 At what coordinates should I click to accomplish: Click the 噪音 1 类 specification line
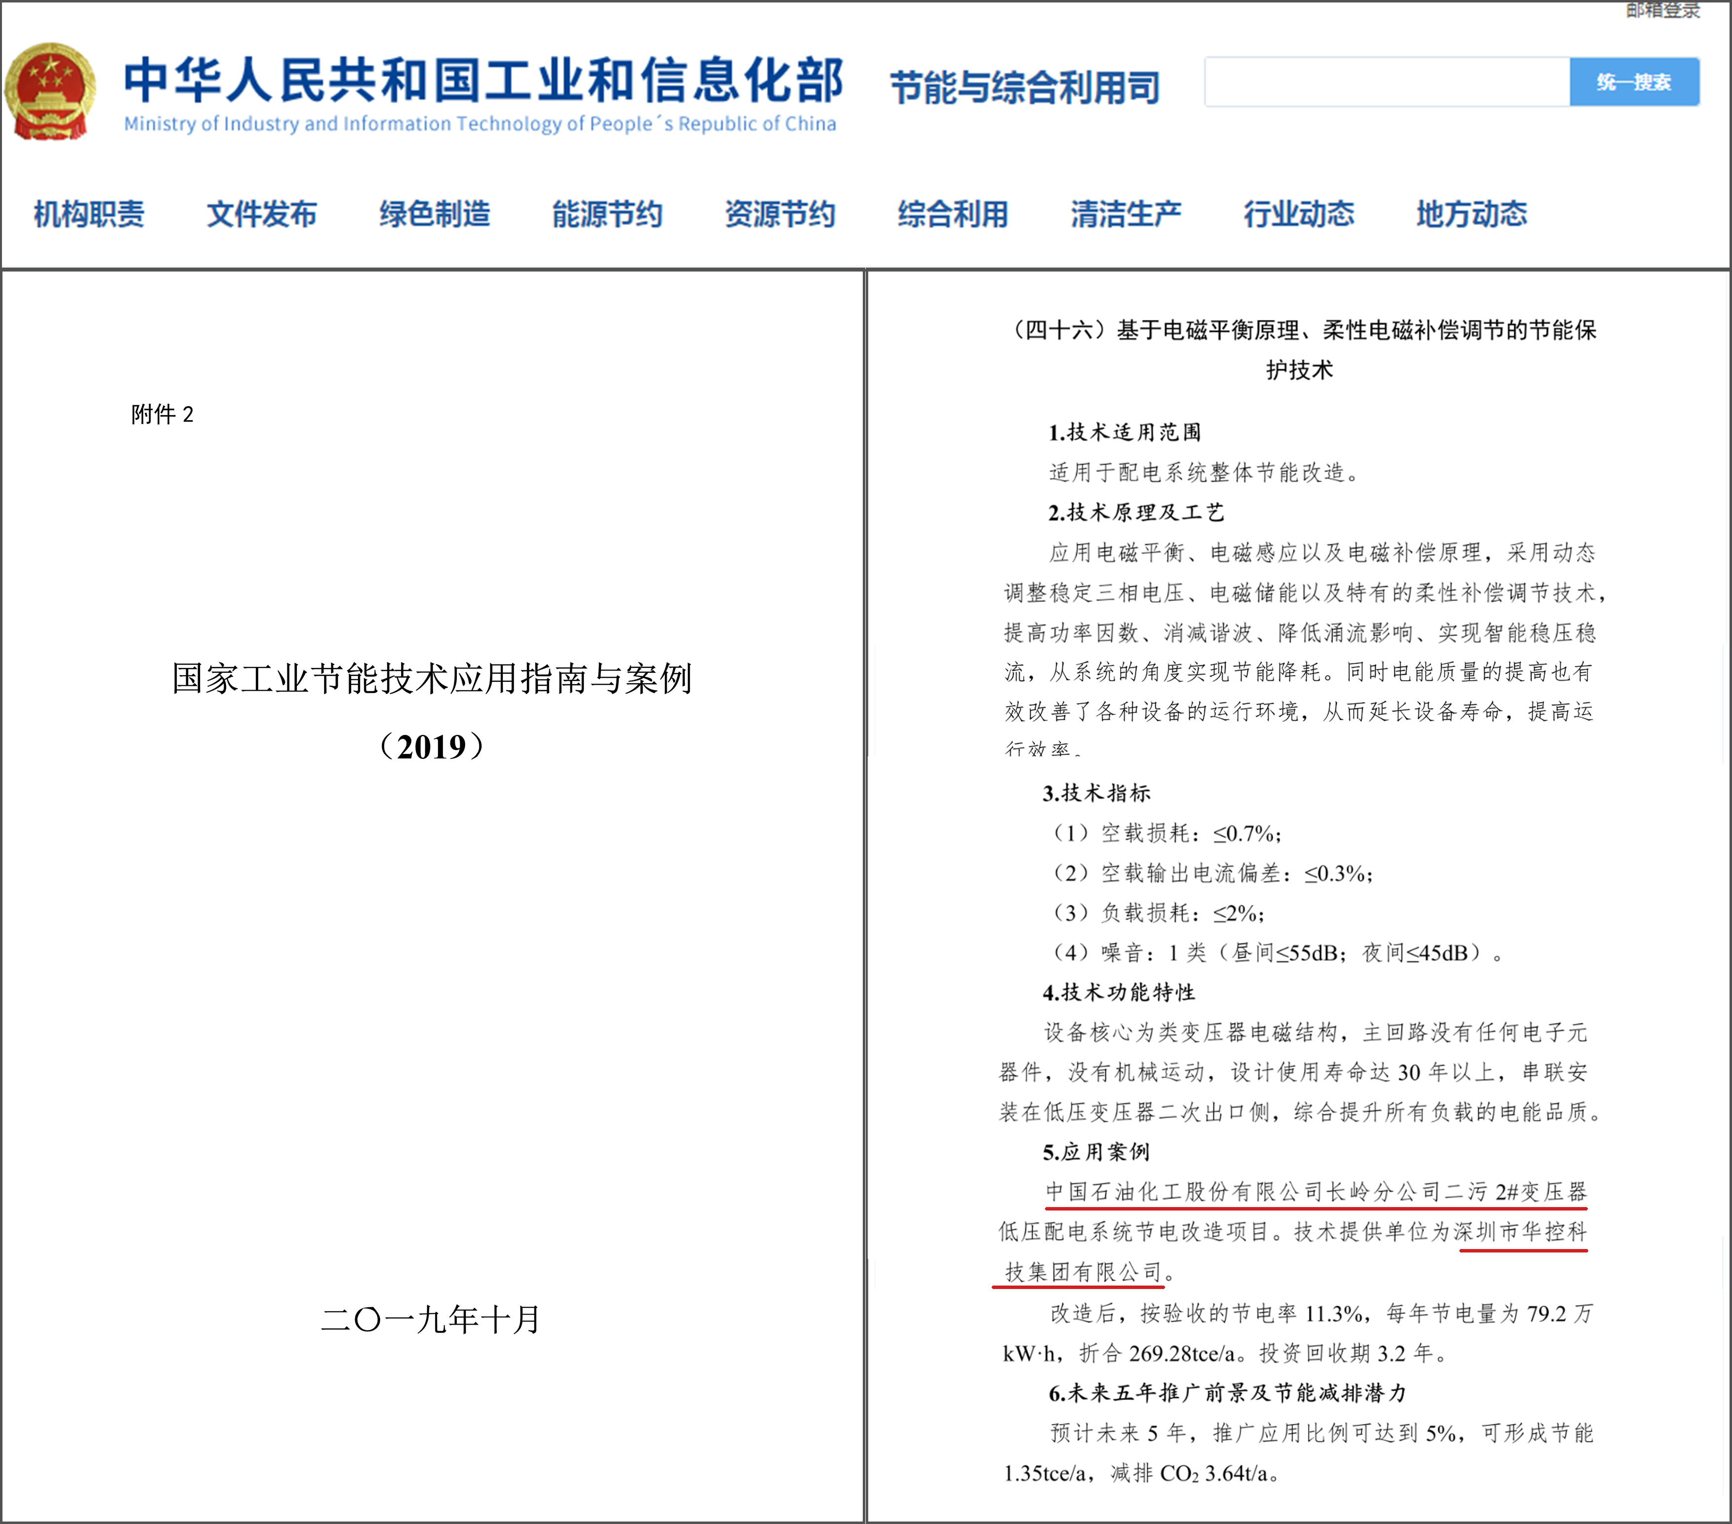(1277, 953)
